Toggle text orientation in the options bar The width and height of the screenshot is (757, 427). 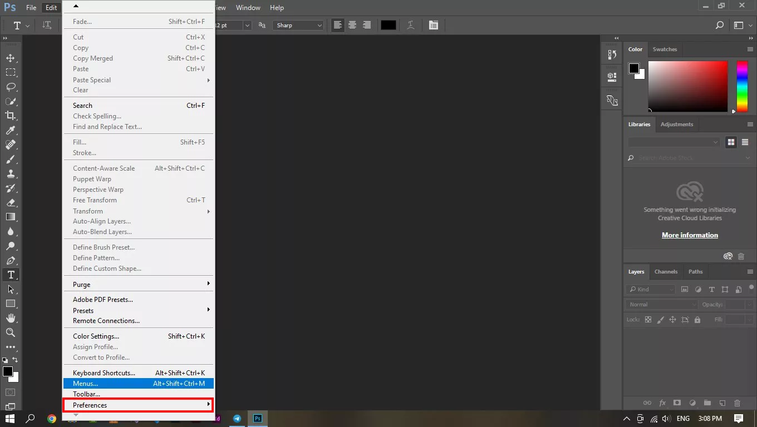47,25
